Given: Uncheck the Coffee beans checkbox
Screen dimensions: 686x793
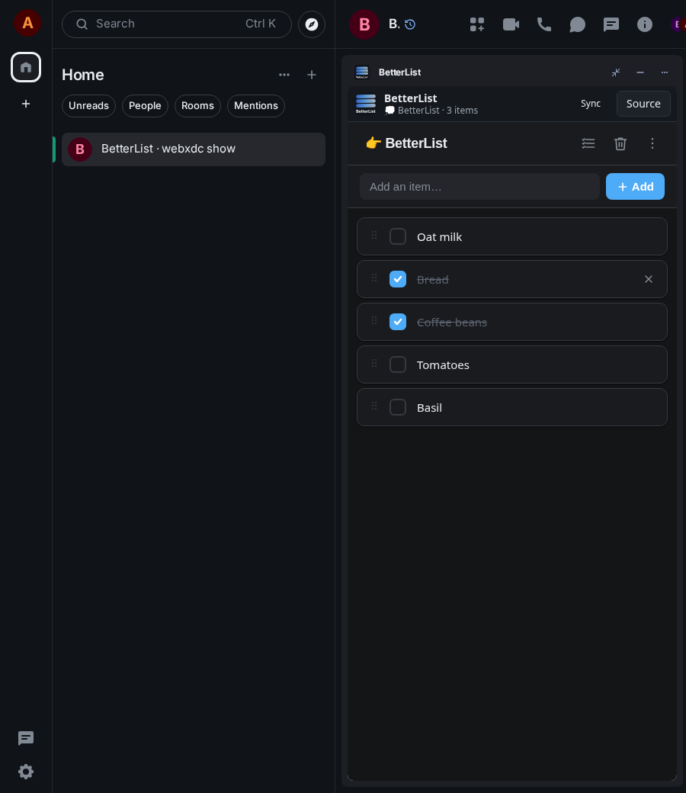Looking at the screenshot, I should 398,322.
